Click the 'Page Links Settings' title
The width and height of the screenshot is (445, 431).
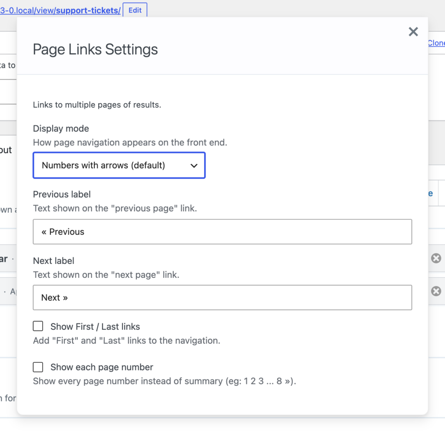click(95, 50)
